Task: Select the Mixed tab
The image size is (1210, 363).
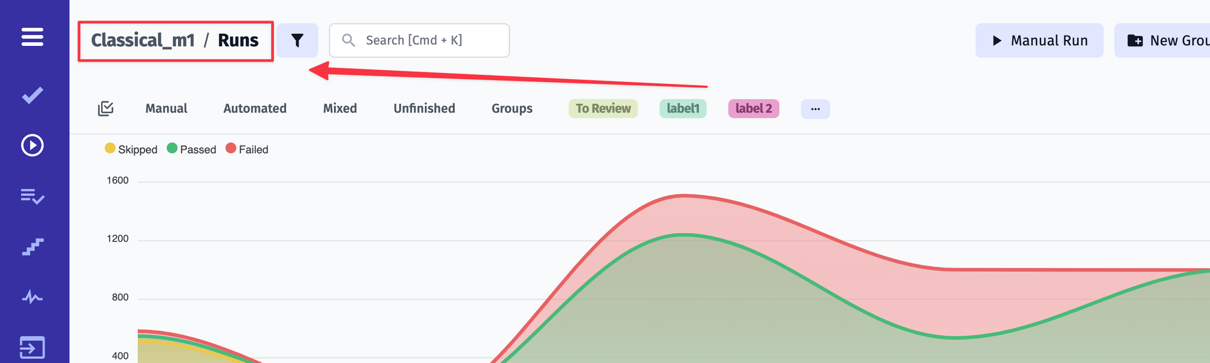Action: (x=340, y=109)
